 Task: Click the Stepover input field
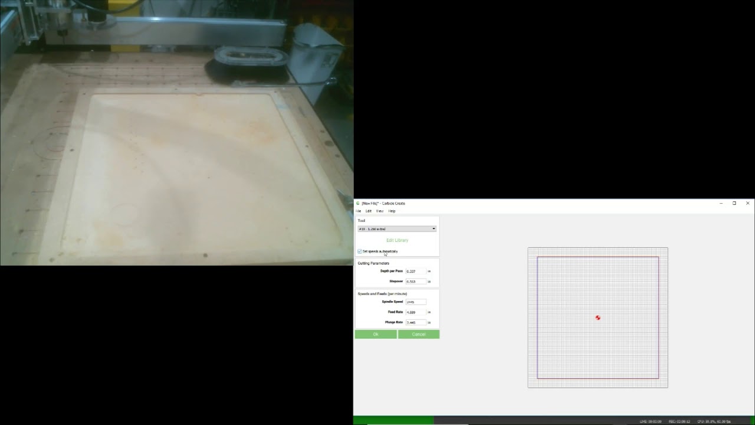coord(415,281)
